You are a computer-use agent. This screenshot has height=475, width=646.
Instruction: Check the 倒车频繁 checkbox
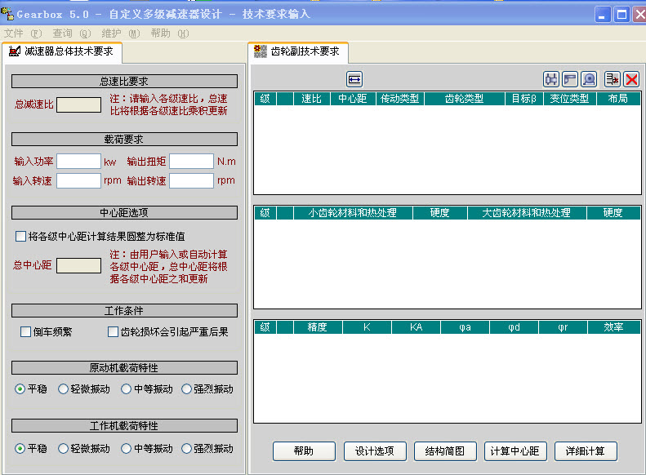click(x=25, y=331)
